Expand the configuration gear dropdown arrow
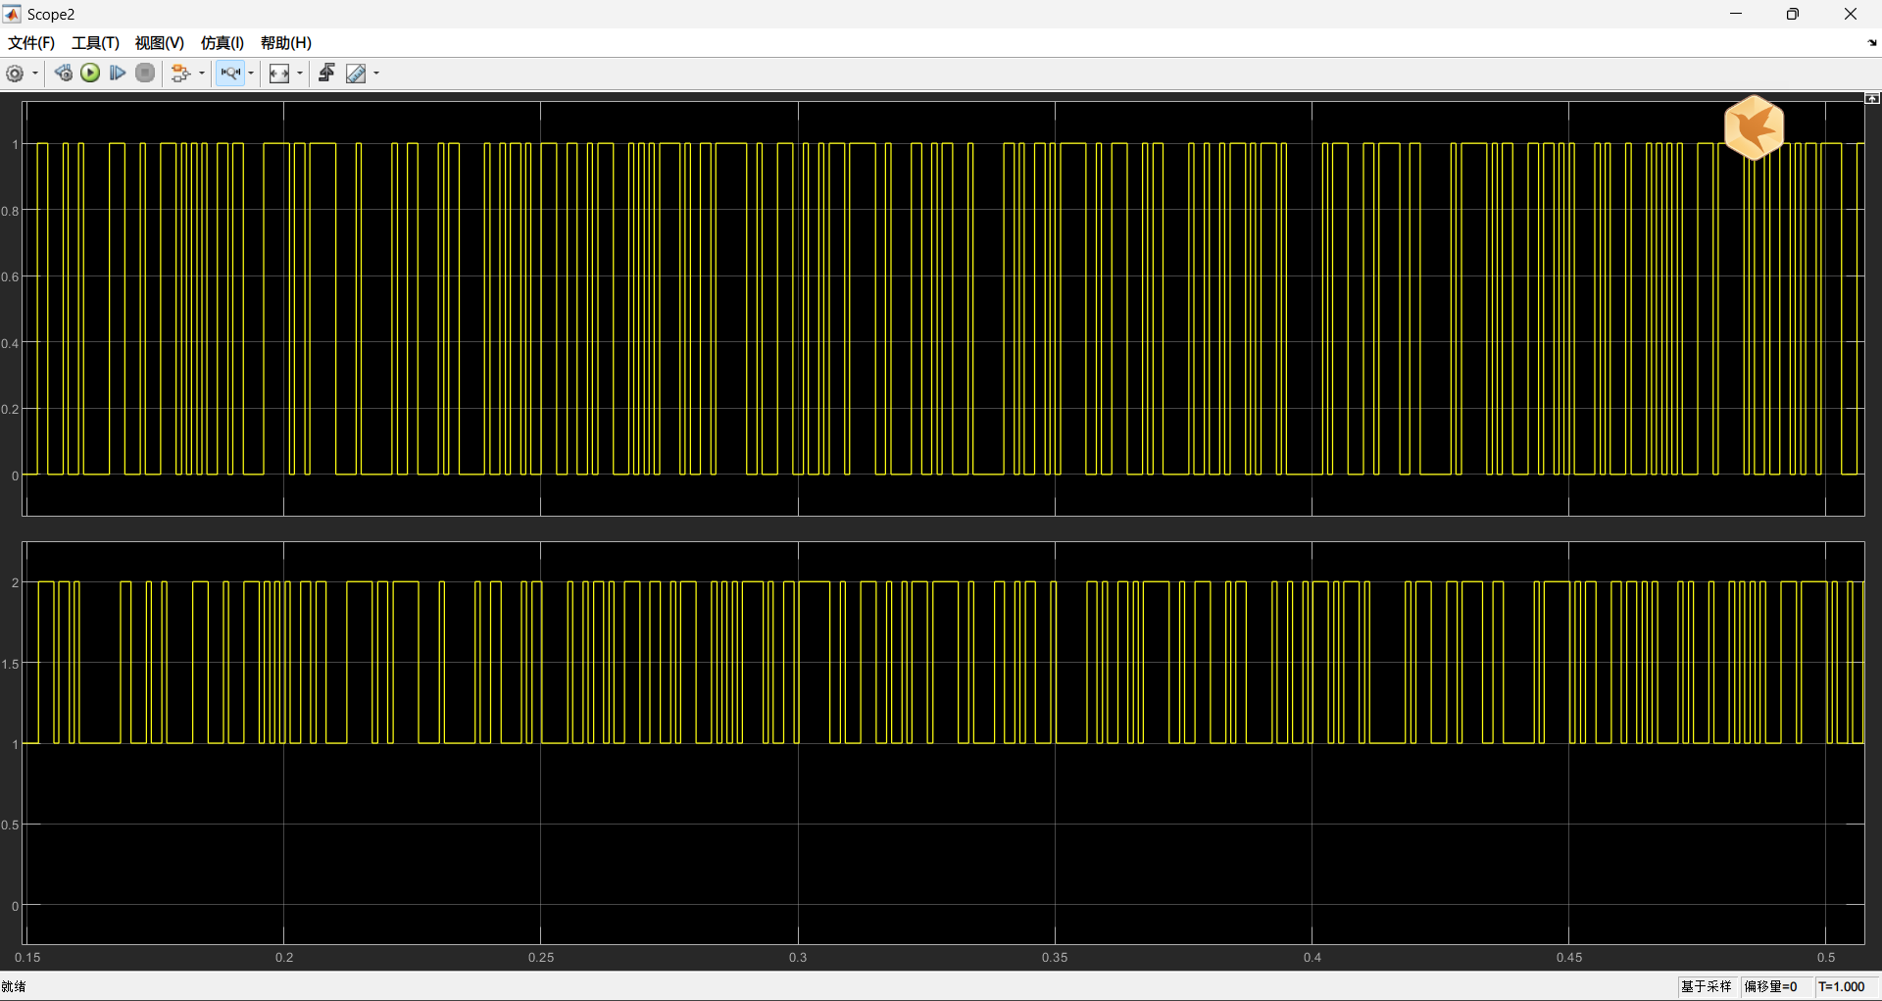 point(35,74)
